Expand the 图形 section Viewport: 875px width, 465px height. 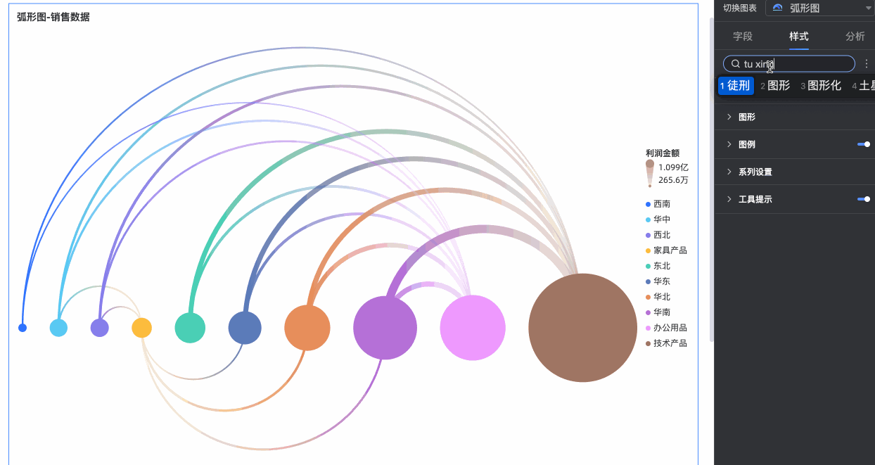(746, 117)
